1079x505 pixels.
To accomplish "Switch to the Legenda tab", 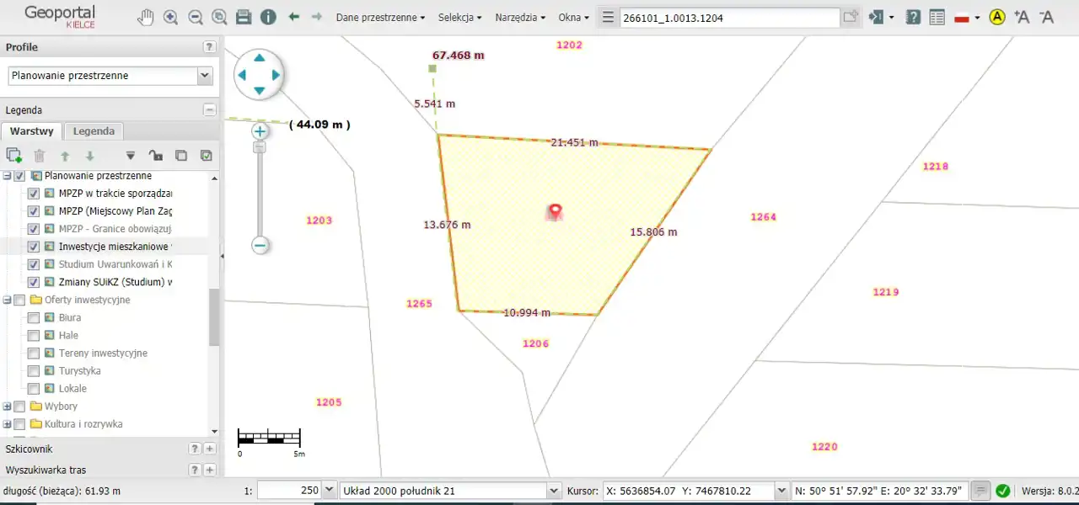I will [94, 131].
